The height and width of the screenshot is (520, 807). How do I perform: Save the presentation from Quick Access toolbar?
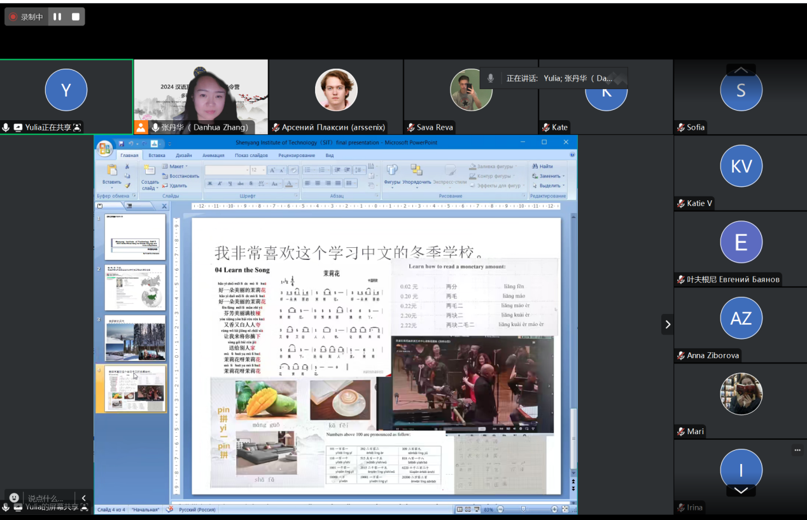coord(121,144)
